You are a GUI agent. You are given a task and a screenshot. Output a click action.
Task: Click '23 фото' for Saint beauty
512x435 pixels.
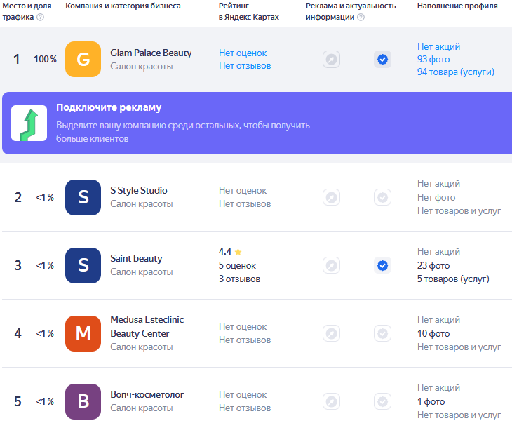pyautogui.click(x=433, y=265)
